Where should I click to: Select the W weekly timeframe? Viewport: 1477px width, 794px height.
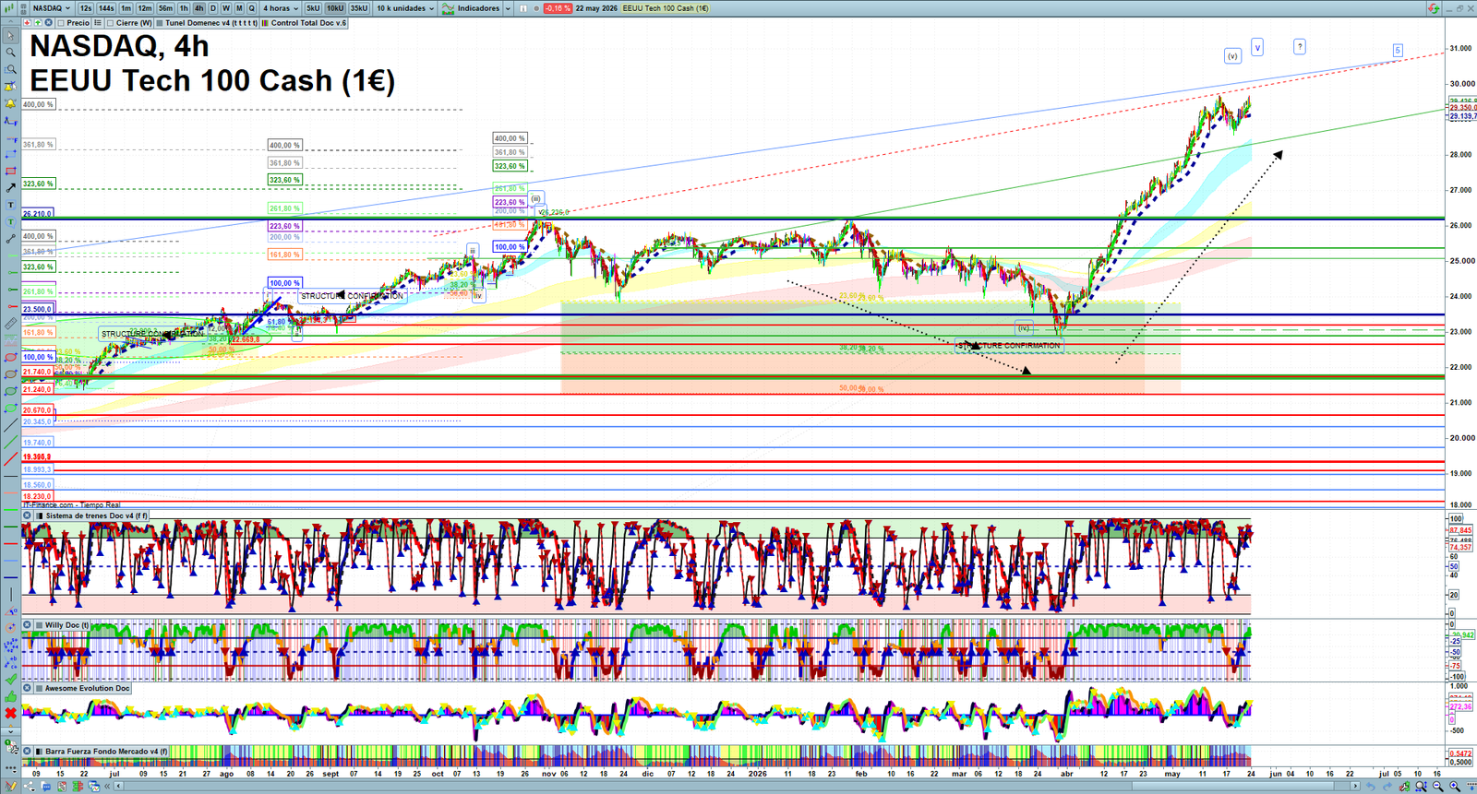click(225, 8)
